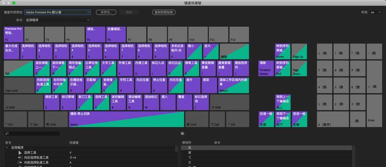Screen dimensions: 386x167
Task: Open the 键盘布局预设 preset dropdown
Action: point(57,12)
